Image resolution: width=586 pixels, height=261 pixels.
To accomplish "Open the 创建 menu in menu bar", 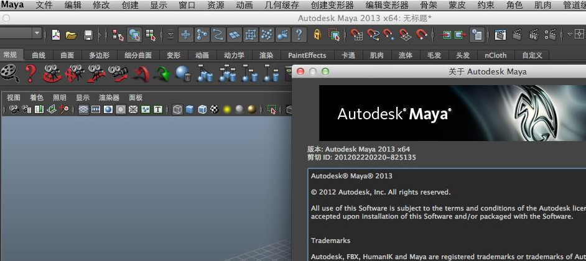I will [130, 5].
